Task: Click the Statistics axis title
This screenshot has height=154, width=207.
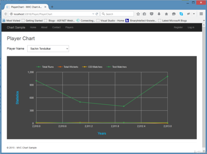Action: [x=17, y=98]
